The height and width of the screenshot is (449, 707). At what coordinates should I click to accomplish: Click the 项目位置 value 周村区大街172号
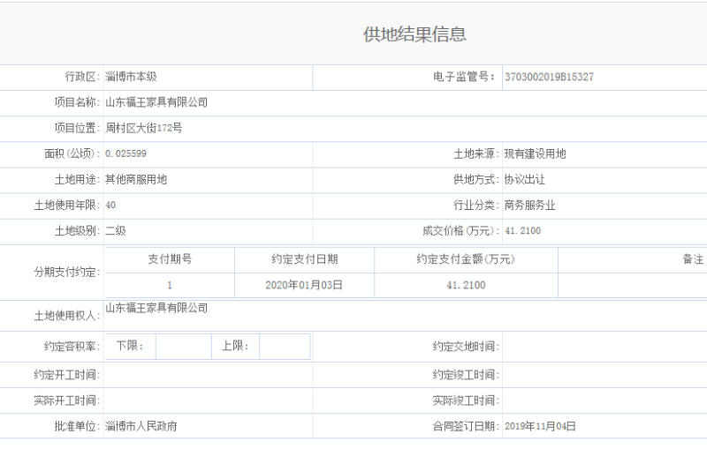(x=143, y=128)
